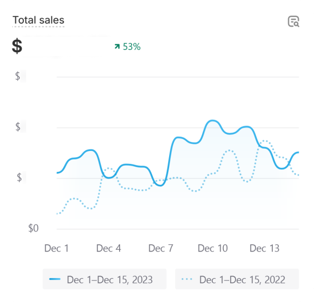
Task: Select the Dec 13 x-axis label
Action: (265, 248)
